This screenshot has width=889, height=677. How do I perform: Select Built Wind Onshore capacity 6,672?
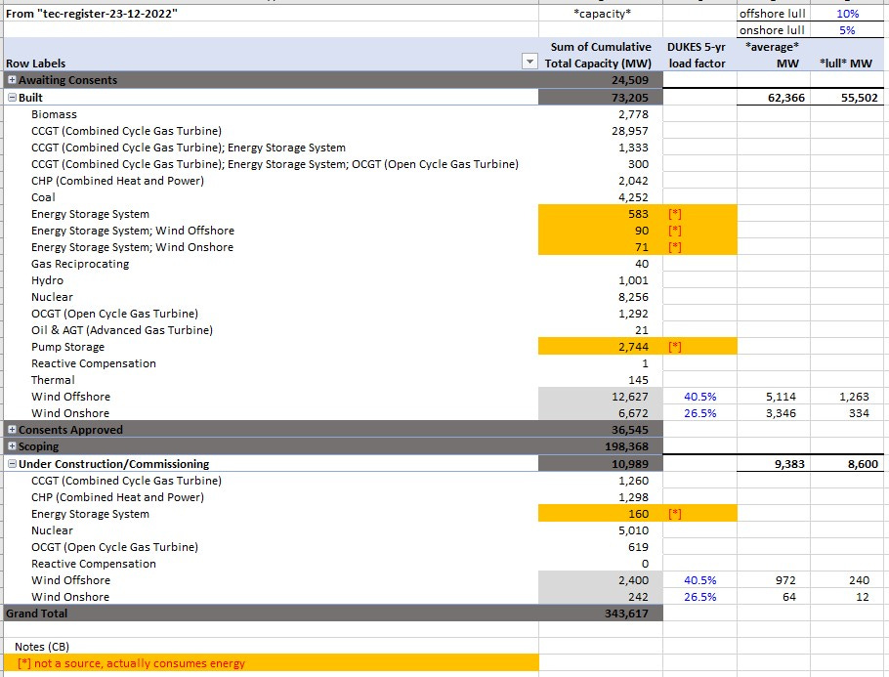(x=601, y=413)
